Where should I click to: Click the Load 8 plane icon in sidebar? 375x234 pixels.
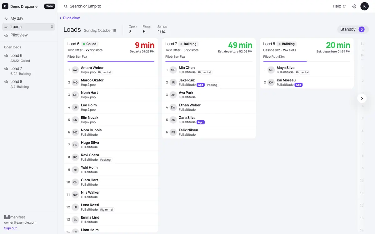pyautogui.click(x=6, y=82)
